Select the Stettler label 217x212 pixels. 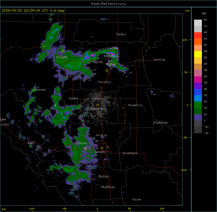160,60
